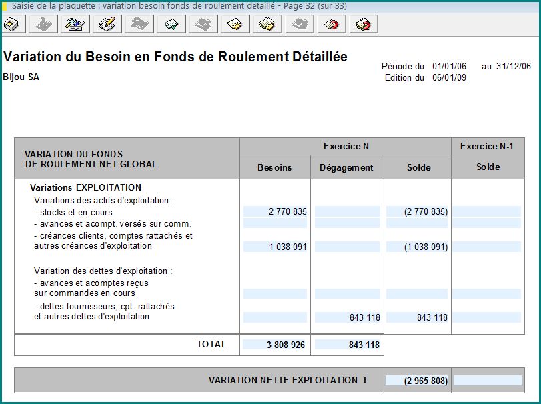Click the TOTAL Dégagement field
The width and height of the screenshot is (541, 404).
(x=347, y=345)
